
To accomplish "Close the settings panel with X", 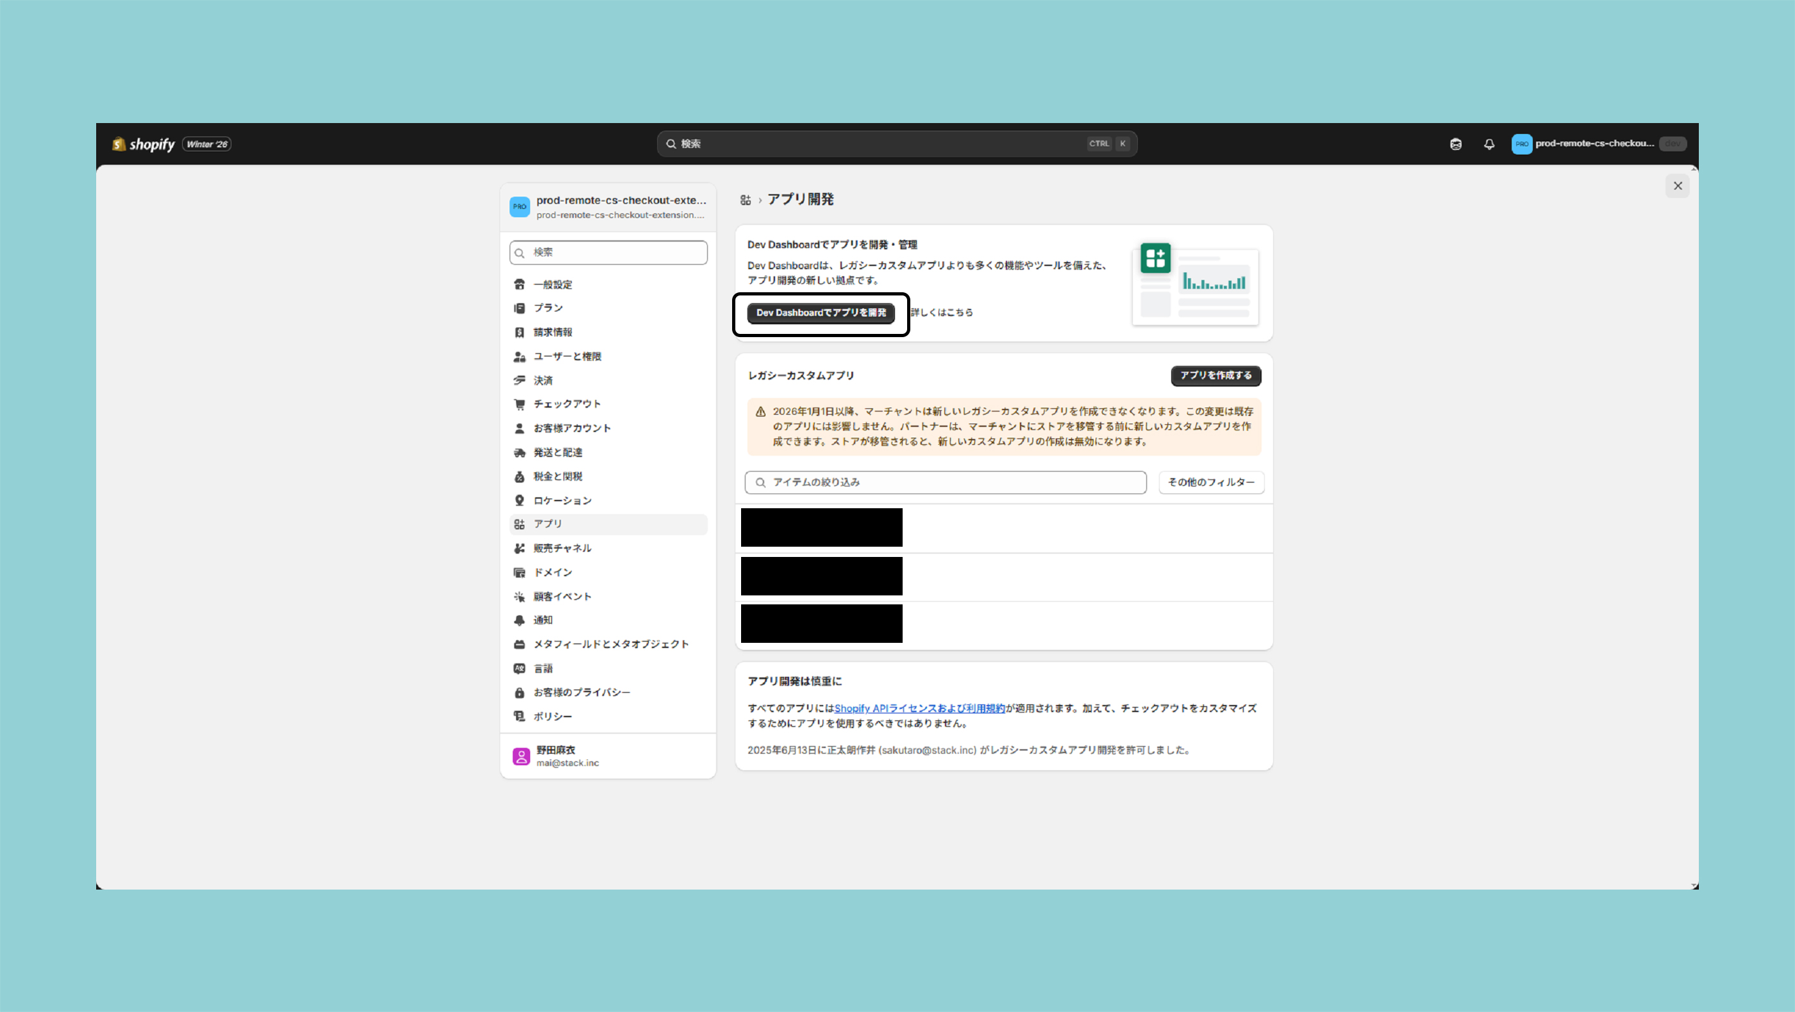I will (1678, 186).
